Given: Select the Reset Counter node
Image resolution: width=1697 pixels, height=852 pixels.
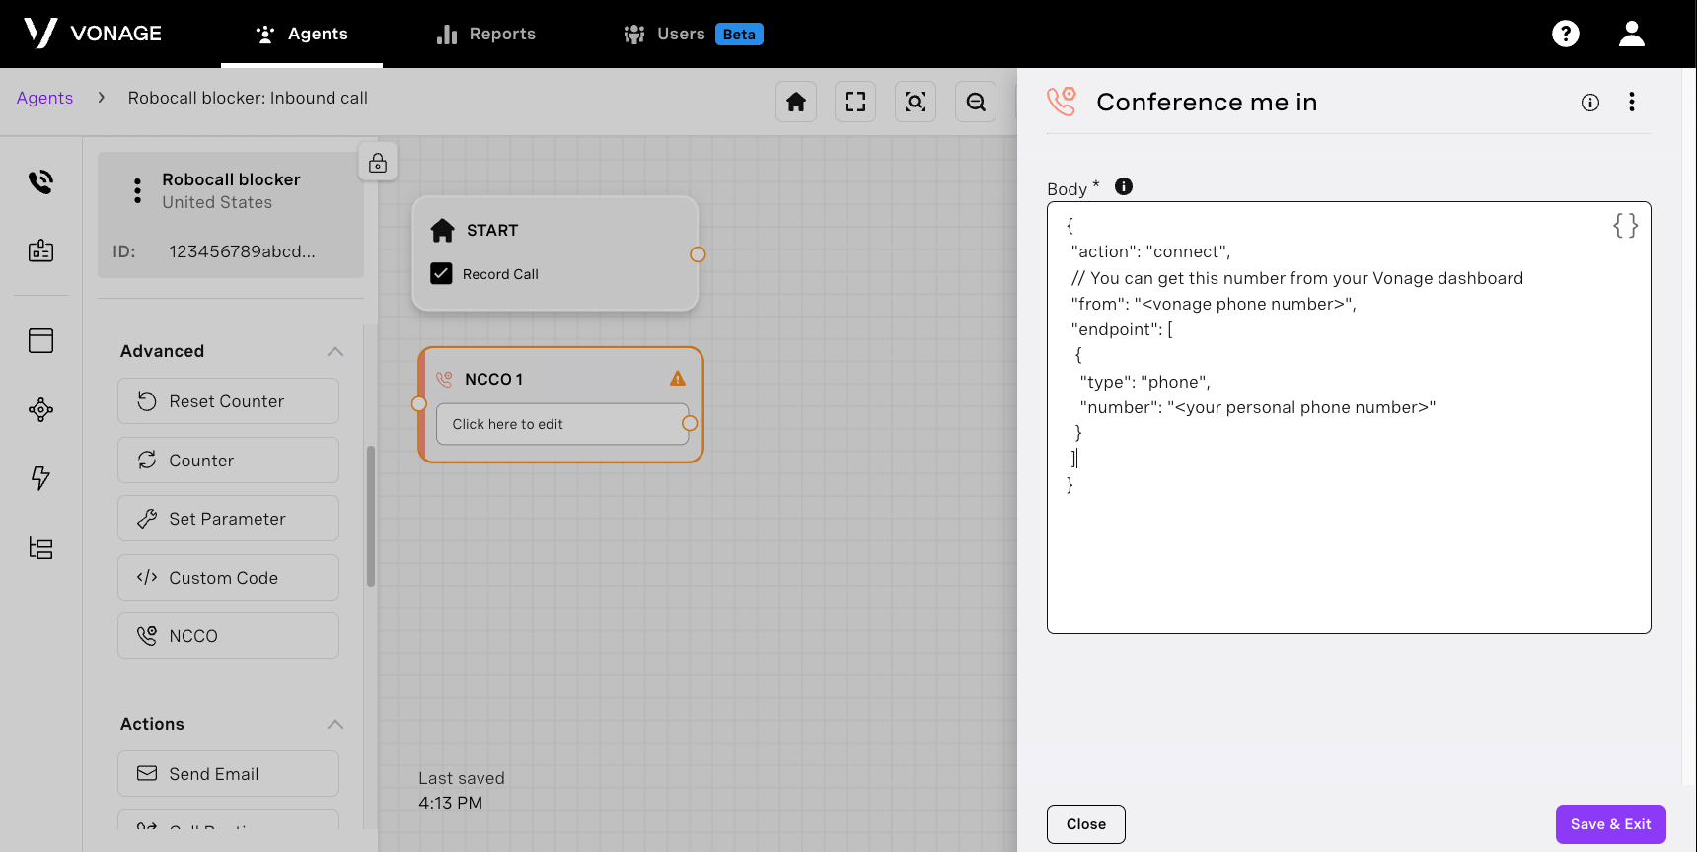Looking at the screenshot, I should point(228,401).
